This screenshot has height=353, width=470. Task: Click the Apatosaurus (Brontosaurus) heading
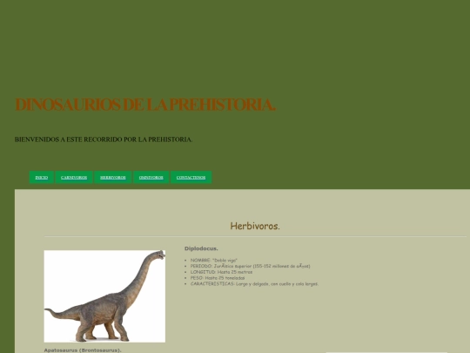click(x=83, y=350)
